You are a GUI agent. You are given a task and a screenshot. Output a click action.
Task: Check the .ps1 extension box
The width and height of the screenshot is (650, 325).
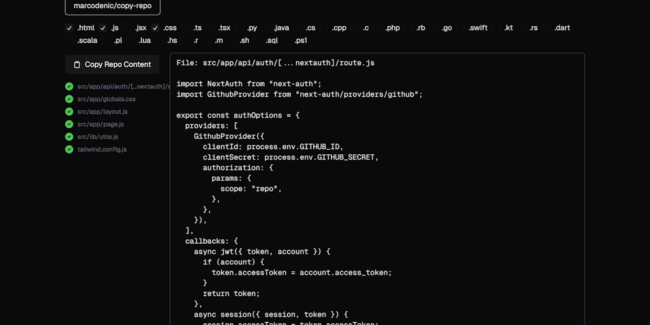[288, 41]
